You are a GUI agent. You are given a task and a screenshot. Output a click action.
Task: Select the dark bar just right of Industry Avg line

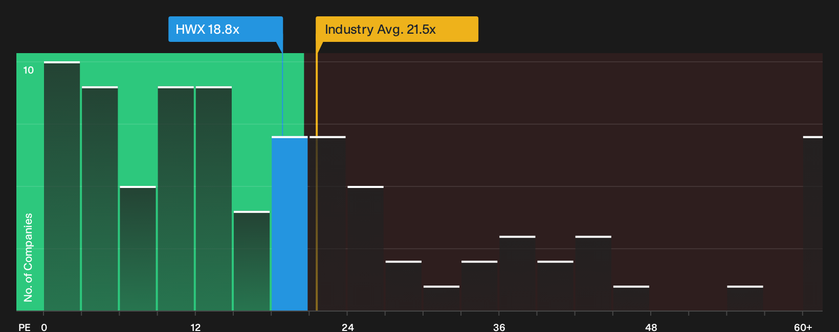pos(327,223)
